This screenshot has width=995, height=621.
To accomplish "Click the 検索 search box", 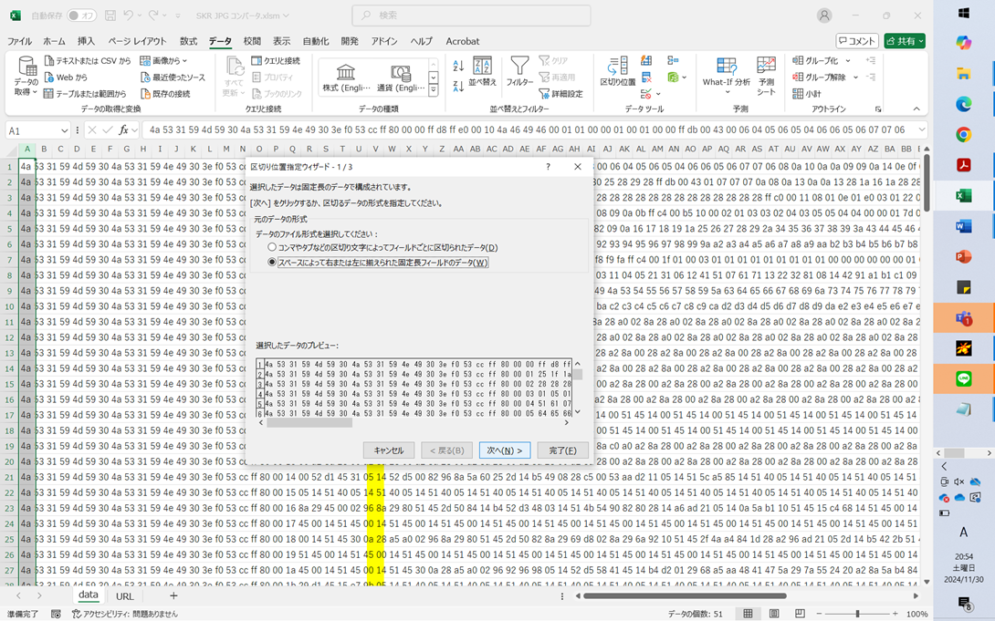I will (471, 16).
